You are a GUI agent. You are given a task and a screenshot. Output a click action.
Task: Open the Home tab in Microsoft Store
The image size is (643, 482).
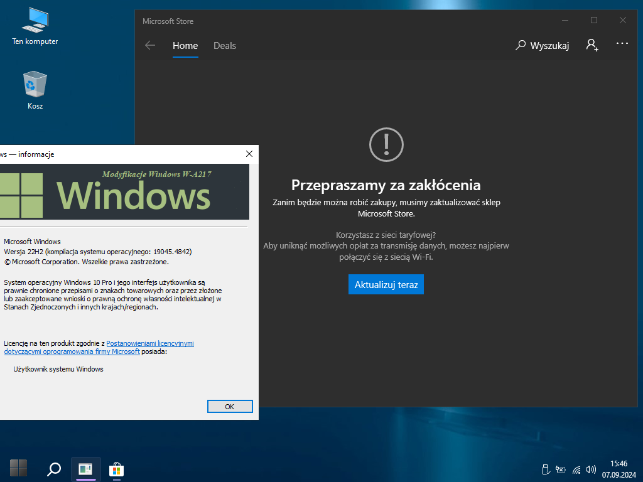185,46
